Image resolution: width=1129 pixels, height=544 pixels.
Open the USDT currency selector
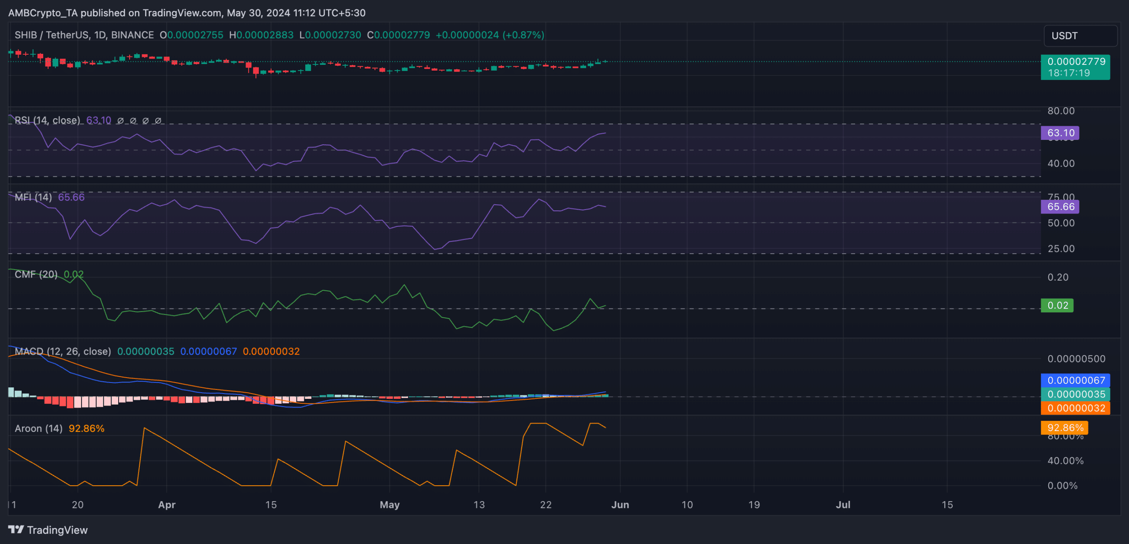[x=1080, y=36]
